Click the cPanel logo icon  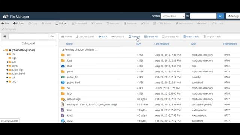tap(6, 16)
